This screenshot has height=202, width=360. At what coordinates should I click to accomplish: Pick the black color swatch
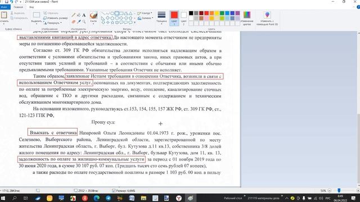[191, 13]
